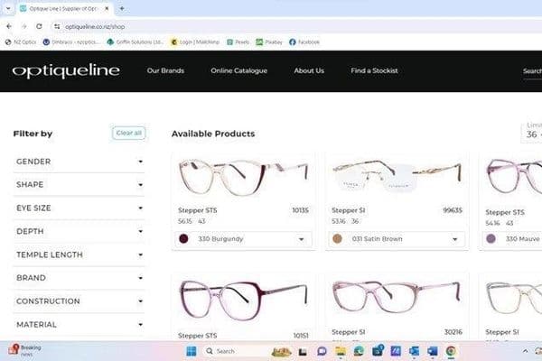Open the Pixabay bookmark
542x361 pixels.
269,42
